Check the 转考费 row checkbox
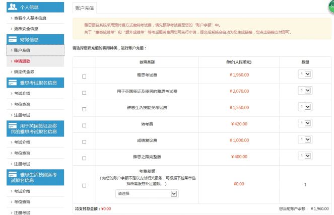Screen dimensions: 334x215 tap(84, 125)
